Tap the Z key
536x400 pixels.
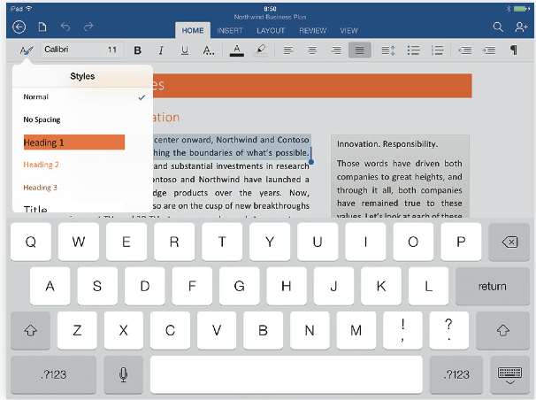point(77,331)
